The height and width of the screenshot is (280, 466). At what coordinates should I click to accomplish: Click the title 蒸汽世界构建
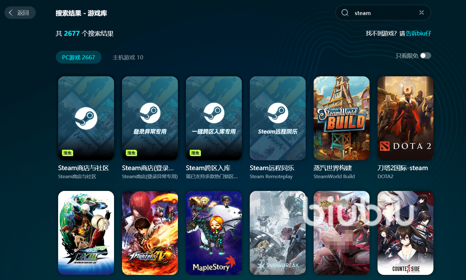[x=333, y=168]
